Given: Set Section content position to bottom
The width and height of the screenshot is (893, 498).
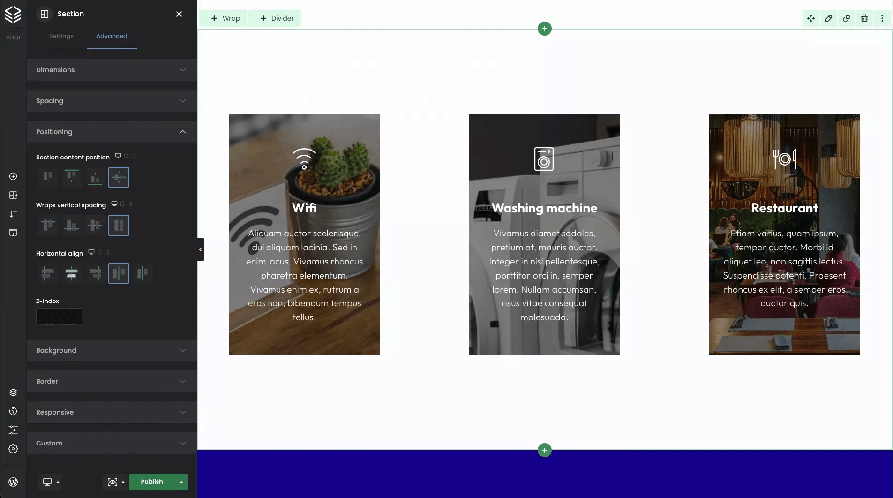Looking at the screenshot, I should tap(95, 177).
